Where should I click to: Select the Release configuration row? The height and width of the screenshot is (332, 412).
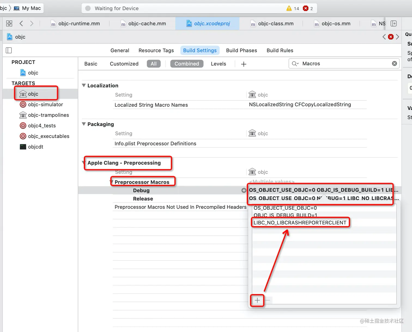click(x=143, y=199)
